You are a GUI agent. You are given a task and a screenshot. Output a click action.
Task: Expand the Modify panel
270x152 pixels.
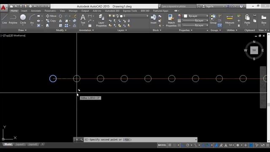61,30
